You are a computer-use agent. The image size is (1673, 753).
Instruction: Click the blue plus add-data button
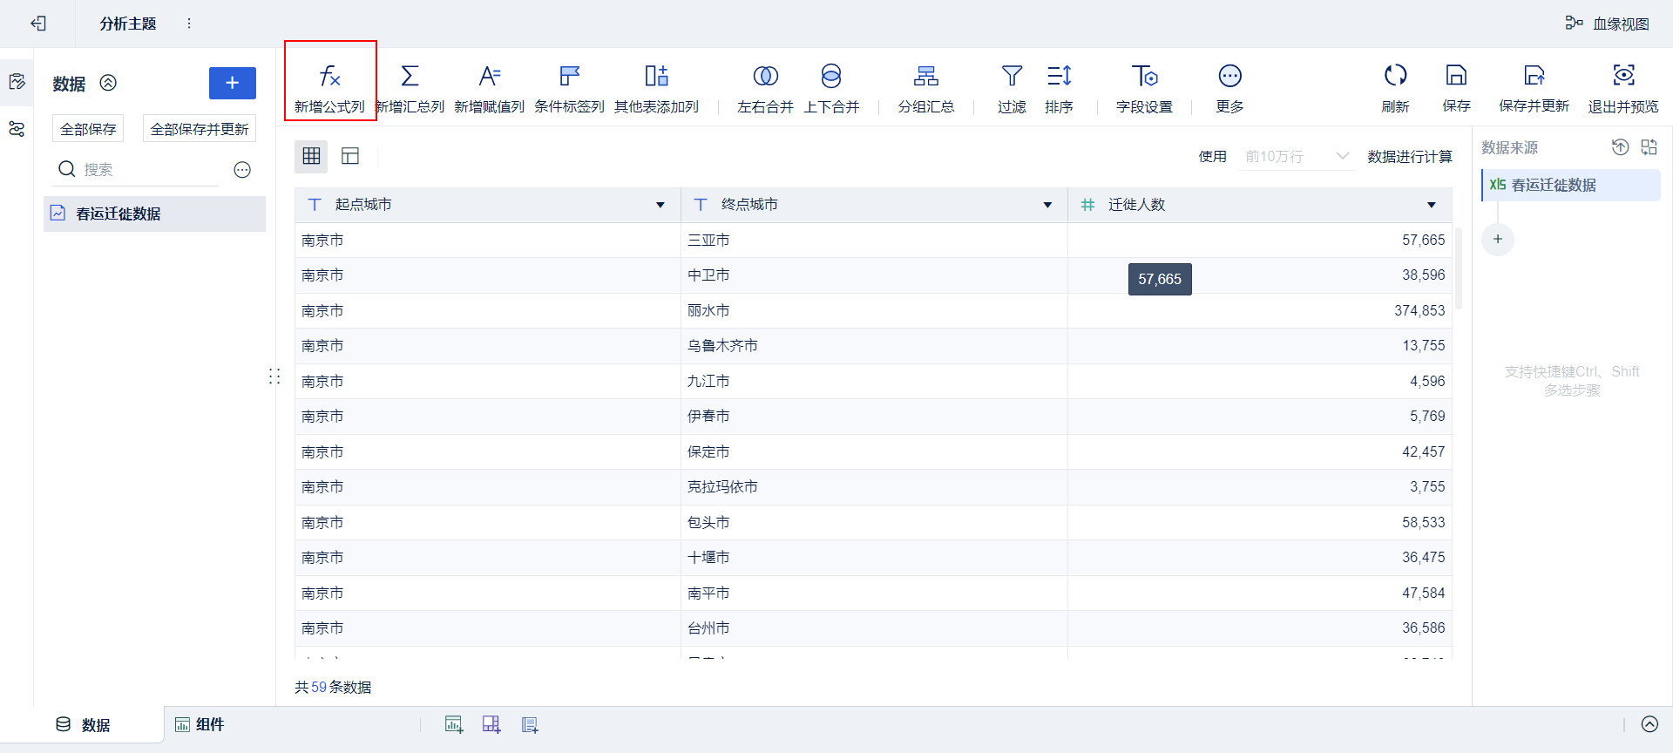point(233,83)
